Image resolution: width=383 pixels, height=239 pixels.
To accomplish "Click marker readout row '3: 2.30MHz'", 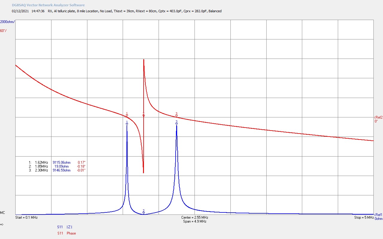I will (x=57, y=170).
